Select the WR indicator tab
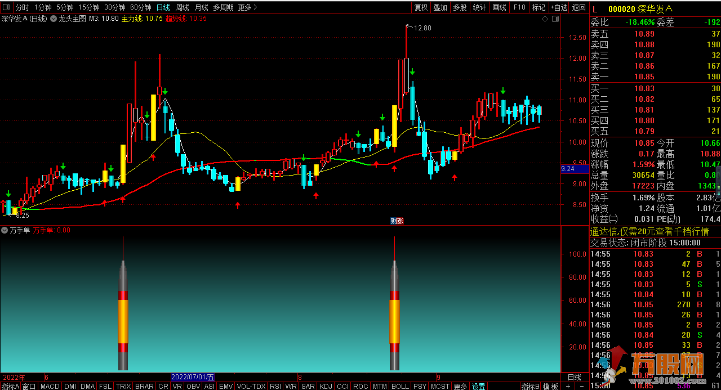721x390 pixels. [x=291, y=386]
